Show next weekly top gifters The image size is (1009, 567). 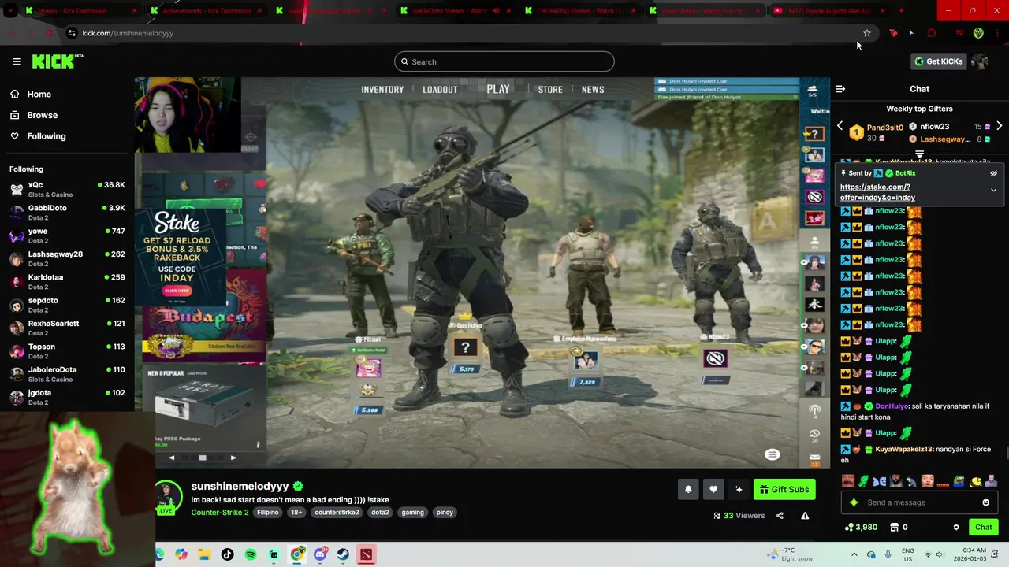(x=999, y=126)
